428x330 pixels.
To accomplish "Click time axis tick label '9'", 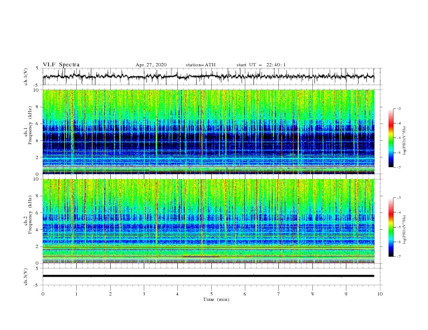I will point(346,294).
